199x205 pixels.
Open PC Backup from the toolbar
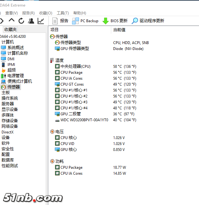(85, 21)
